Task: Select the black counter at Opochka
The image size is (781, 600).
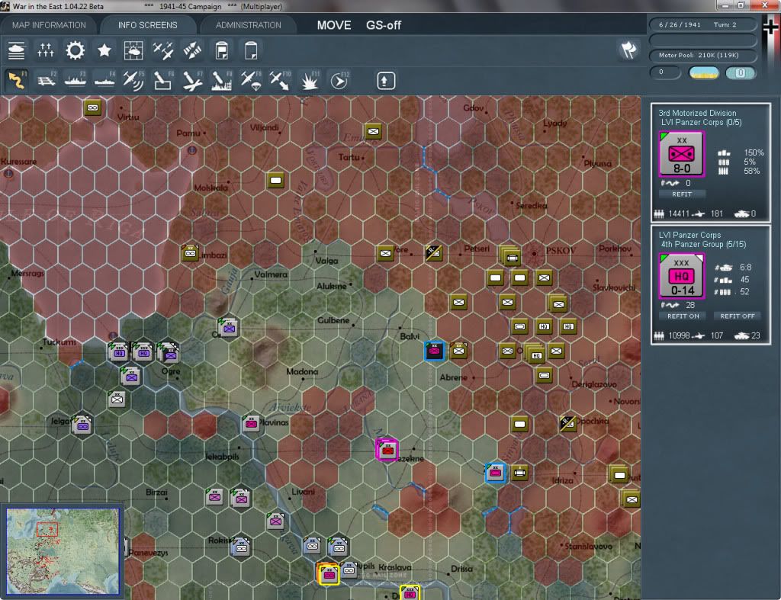Action: (x=567, y=424)
